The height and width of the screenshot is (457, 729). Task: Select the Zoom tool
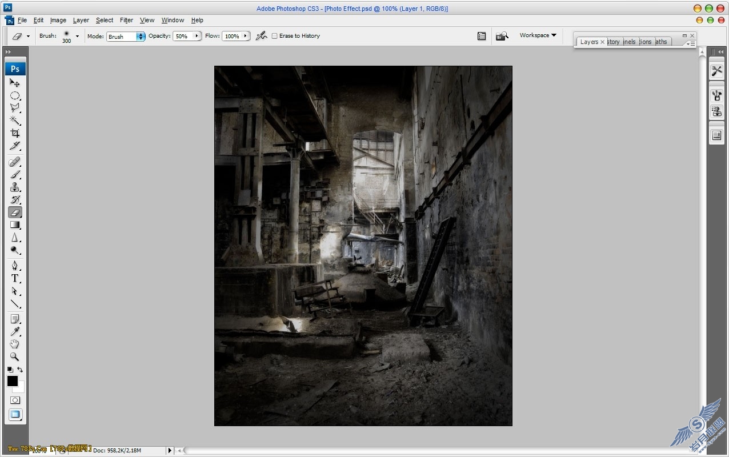coord(15,356)
